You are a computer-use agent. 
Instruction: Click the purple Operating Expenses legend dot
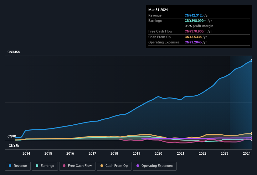click(138, 166)
